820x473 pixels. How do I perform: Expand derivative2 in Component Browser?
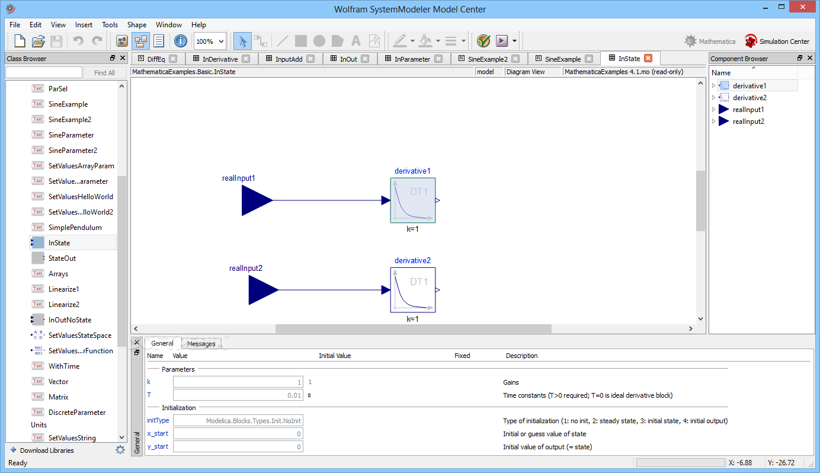(713, 98)
